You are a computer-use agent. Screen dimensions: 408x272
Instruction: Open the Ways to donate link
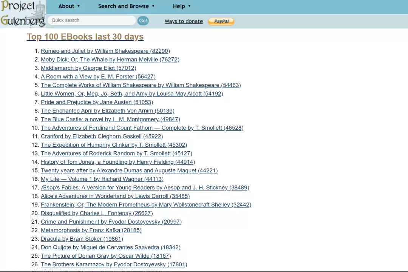coord(184,21)
